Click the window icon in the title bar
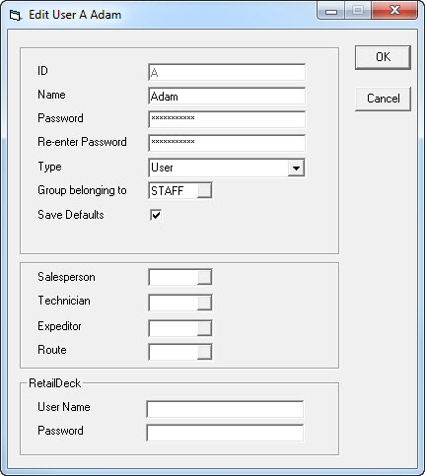 15,15
